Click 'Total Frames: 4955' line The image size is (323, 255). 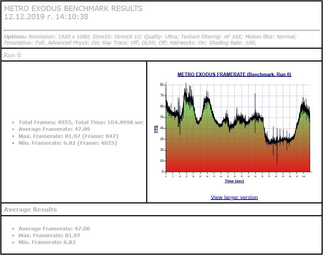pyautogui.click(x=81, y=122)
